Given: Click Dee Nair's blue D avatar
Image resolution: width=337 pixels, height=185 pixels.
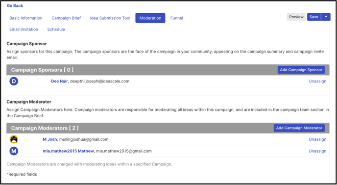Looking at the screenshot, I should (14, 81).
